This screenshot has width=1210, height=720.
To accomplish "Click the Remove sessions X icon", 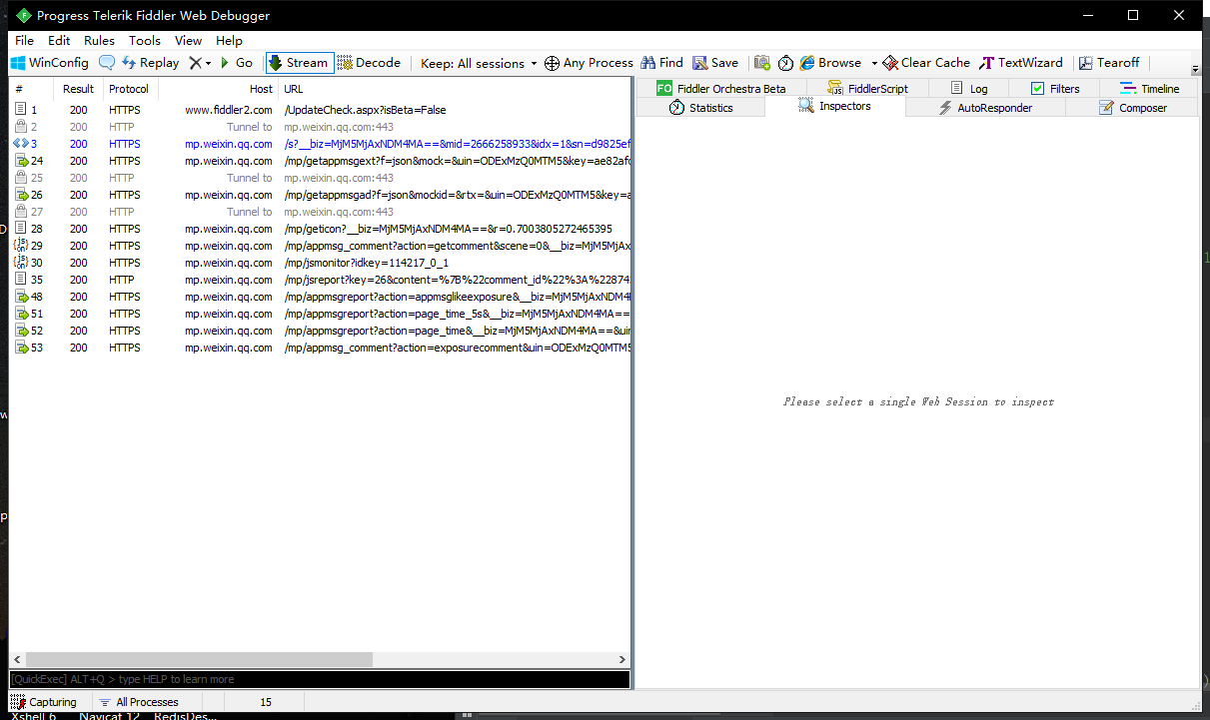I will [195, 63].
